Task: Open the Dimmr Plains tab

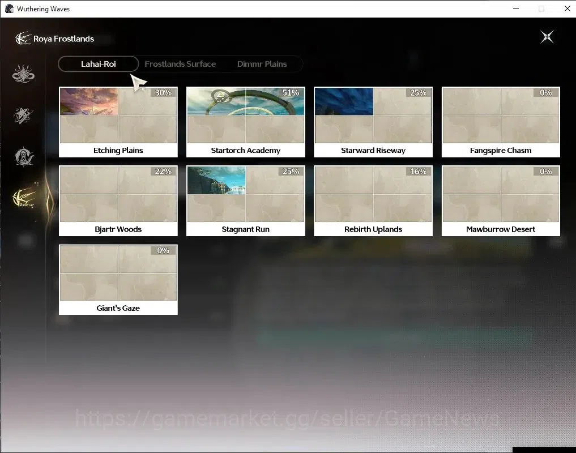Action: pyautogui.click(x=262, y=64)
